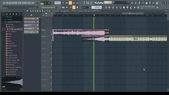The height and width of the screenshot is (95, 169).
Task: Select Uplifter FX - 1 in picker
Action: tap(31, 25)
